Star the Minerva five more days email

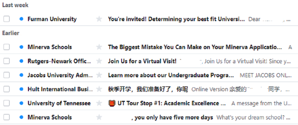tap(99, 117)
